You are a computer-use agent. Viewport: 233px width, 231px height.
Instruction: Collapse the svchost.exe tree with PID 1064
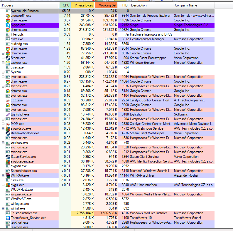3,77
